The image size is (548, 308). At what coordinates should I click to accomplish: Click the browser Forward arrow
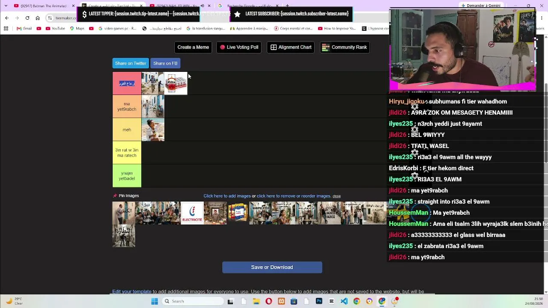coord(17,18)
